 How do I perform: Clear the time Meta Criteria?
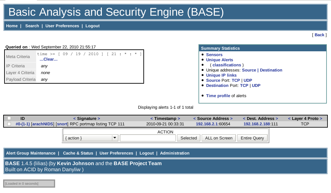pyautogui.click(x=49, y=59)
